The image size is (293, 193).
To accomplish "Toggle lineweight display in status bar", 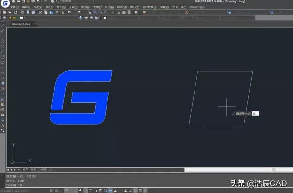I will (91, 191).
